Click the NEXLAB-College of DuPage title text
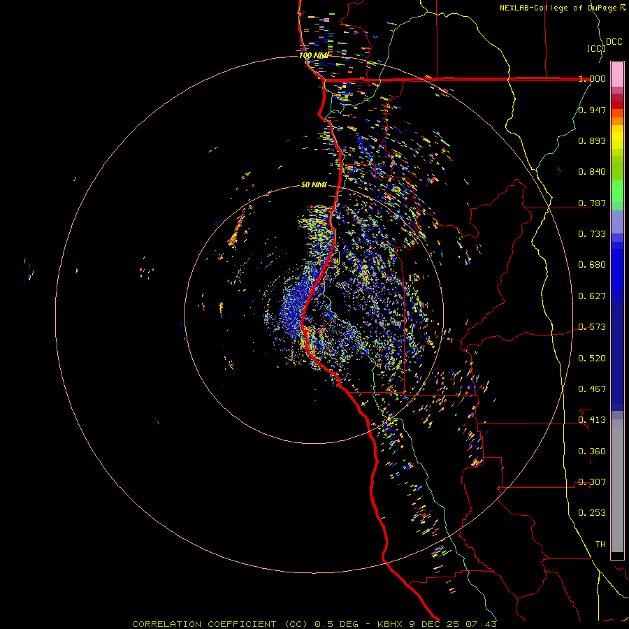The height and width of the screenshot is (629, 629). (558, 8)
